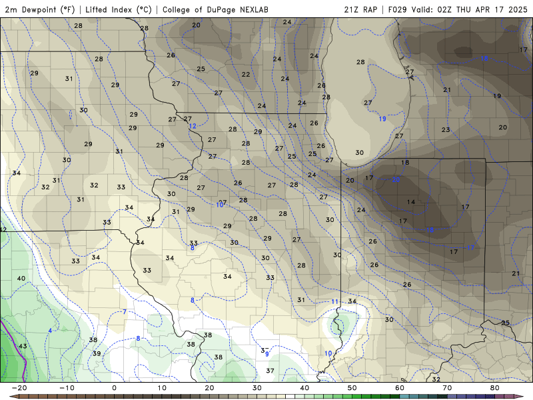Click the "College of DuPage NEXLAB" label
The height and width of the screenshot is (400, 533).
215,9
